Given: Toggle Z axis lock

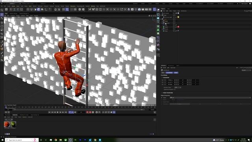Looking at the screenshot, I should tap(18, 9).
